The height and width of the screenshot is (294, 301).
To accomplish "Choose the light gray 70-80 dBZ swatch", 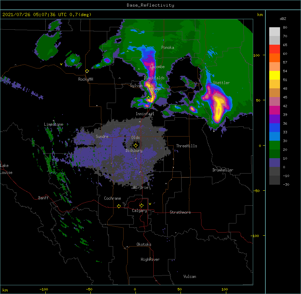I will [x=274, y=32].
